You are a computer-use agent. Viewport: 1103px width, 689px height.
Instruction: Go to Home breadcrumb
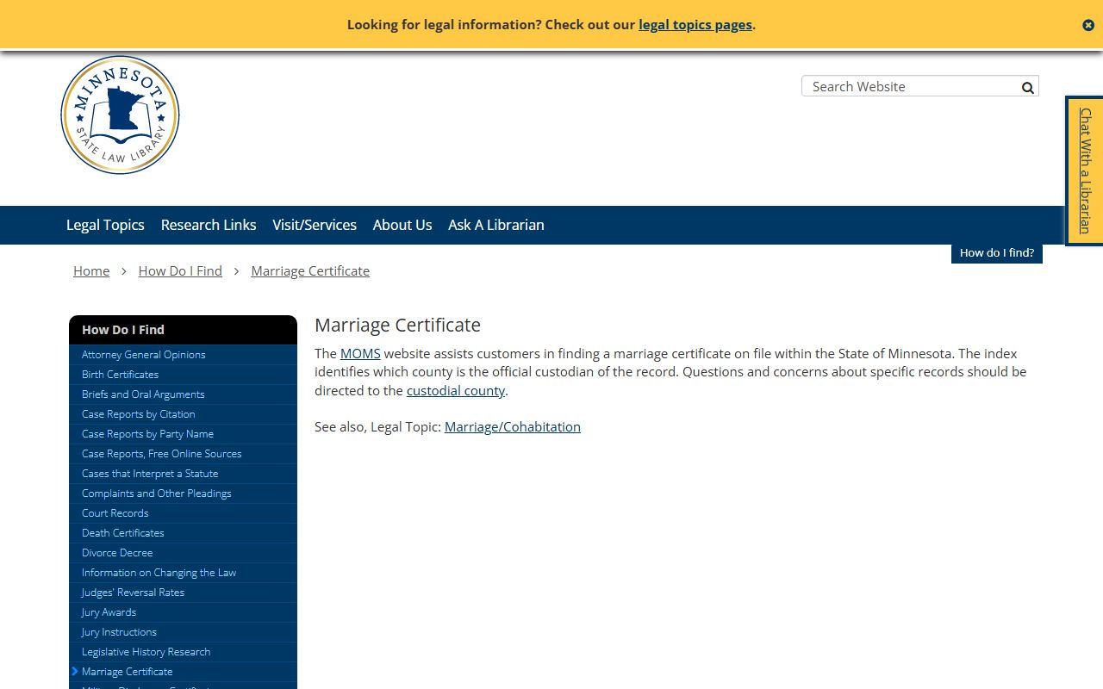tap(91, 270)
